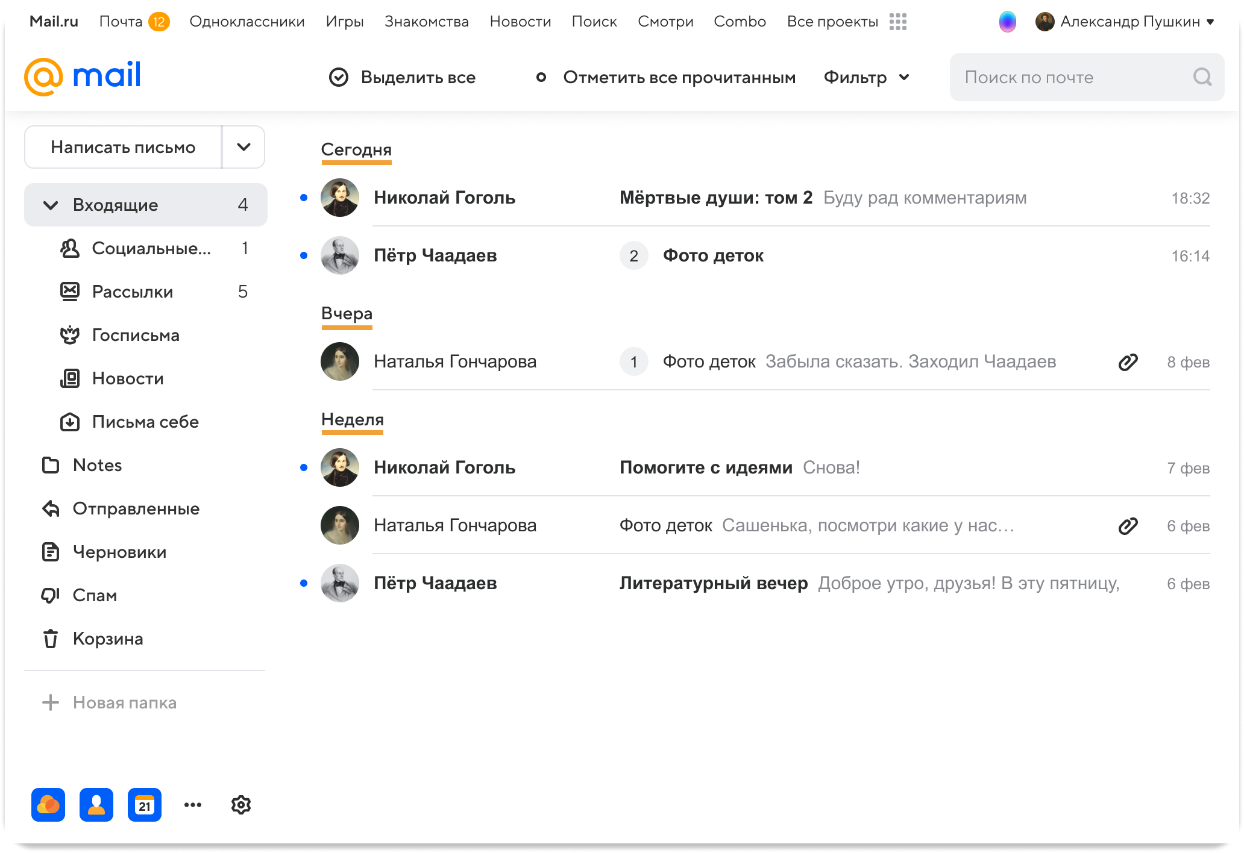
Task: Open the Contacts app icon
Action: (x=96, y=805)
